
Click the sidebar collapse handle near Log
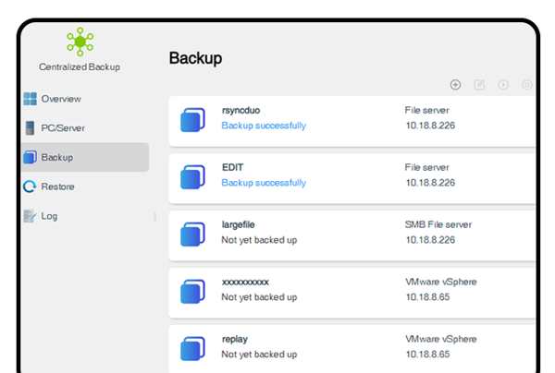[x=154, y=217]
